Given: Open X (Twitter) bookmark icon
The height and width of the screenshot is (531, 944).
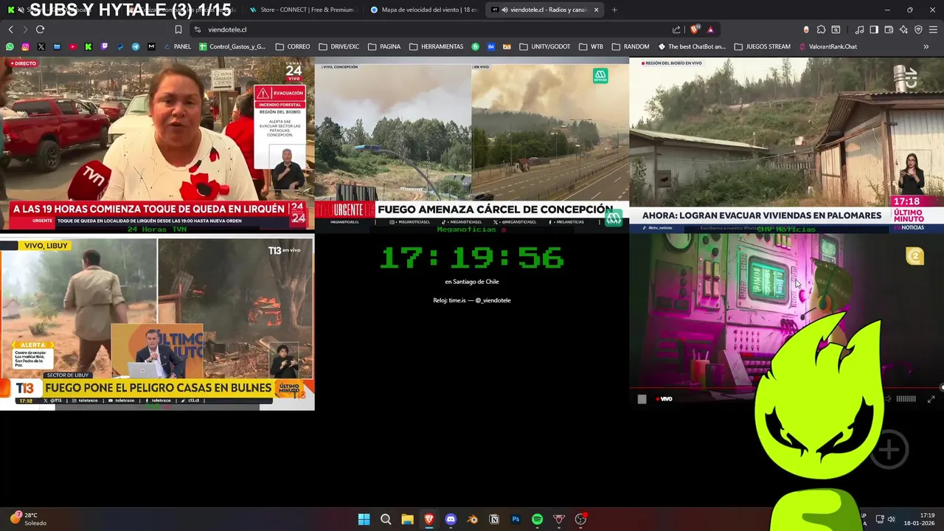Looking at the screenshot, I should [x=41, y=46].
